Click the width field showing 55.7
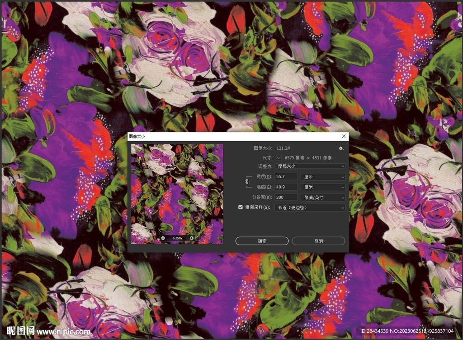This screenshot has width=463, height=340. [286, 177]
